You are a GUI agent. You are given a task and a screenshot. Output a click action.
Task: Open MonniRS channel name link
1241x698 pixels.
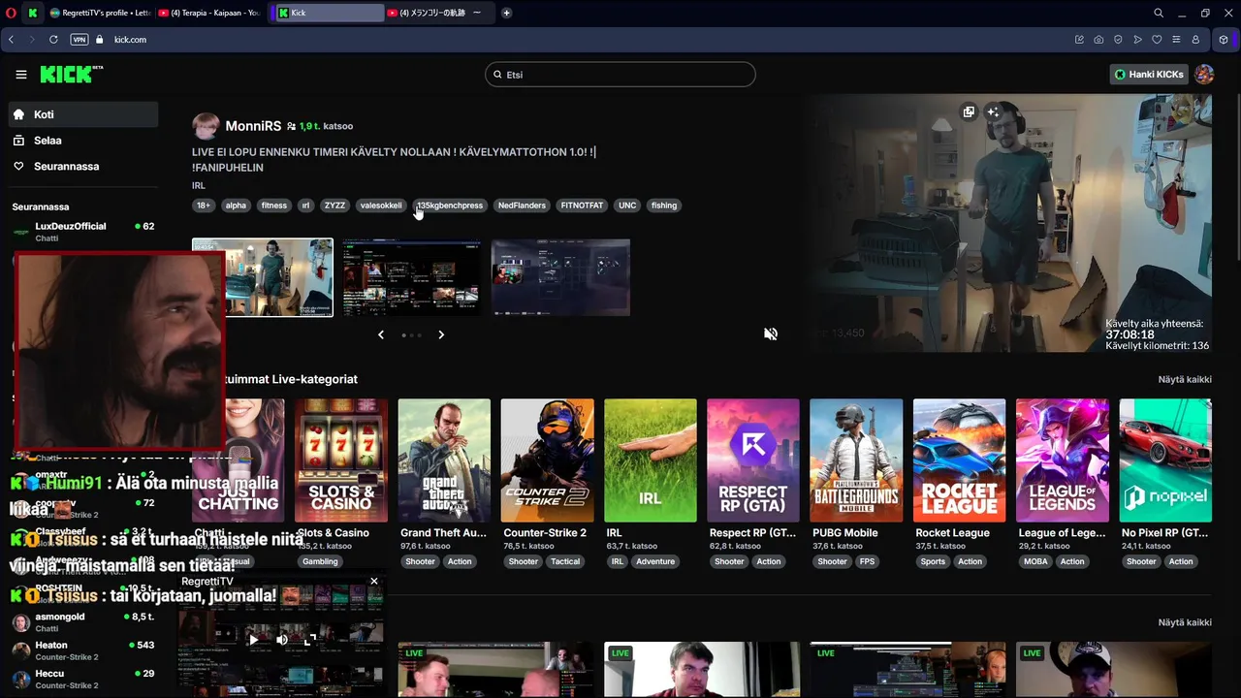tap(253, 126)
